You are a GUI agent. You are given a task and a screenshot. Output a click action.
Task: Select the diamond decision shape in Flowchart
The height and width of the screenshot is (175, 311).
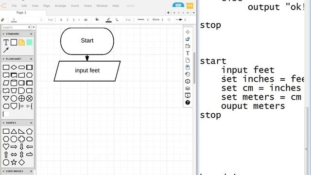coord(14,68)
